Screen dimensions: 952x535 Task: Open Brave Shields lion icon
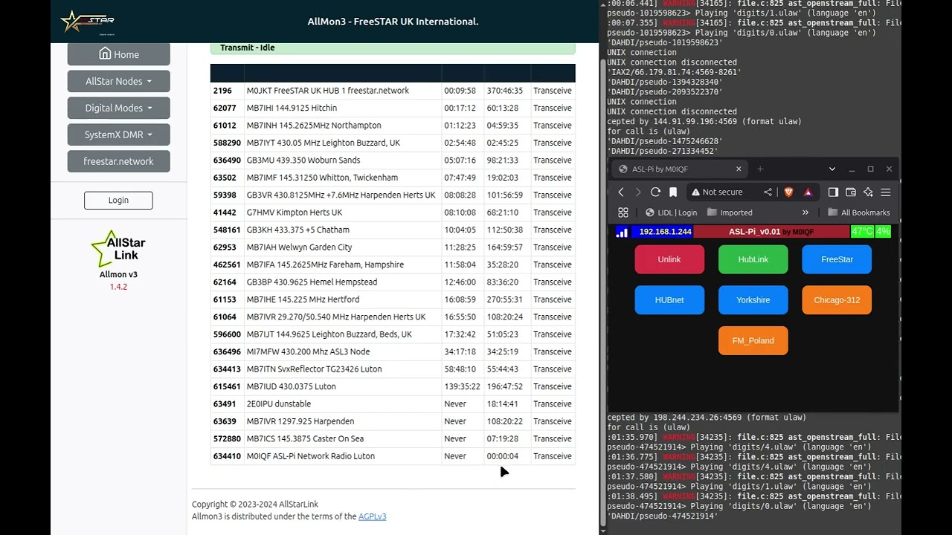tap(789, 192)
